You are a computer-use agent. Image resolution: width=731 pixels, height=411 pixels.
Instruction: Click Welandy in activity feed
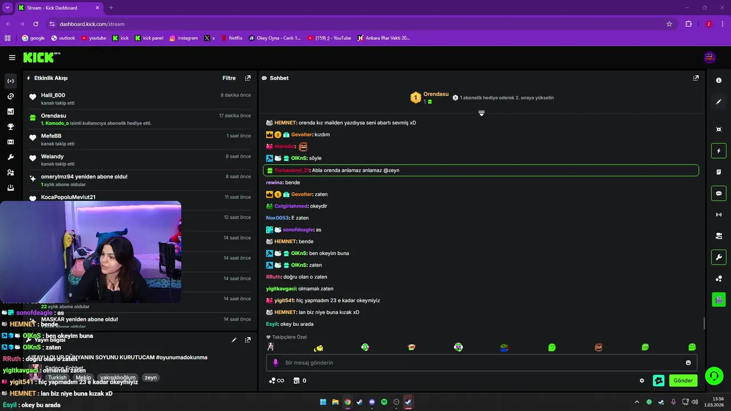[52, 156]
